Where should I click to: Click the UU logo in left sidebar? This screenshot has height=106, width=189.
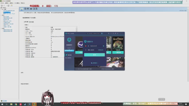pos(69,40)
